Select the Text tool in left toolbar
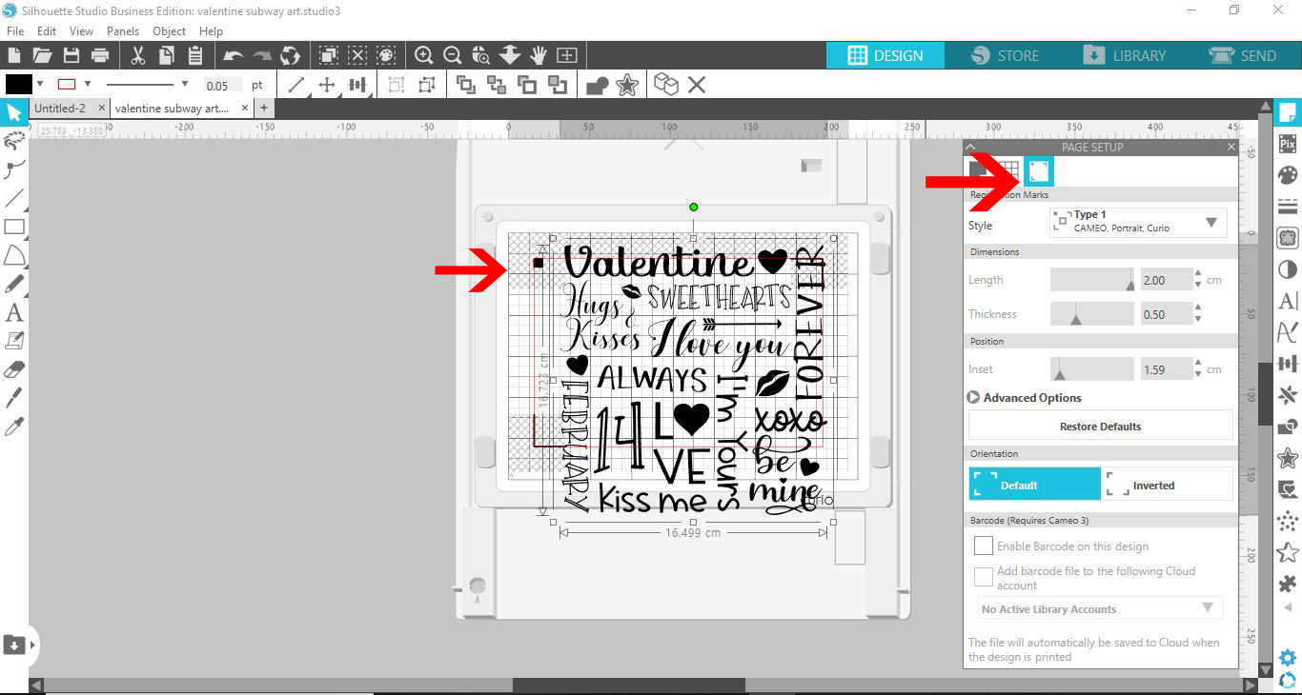 pyautogui.click(x=14, y=312)
